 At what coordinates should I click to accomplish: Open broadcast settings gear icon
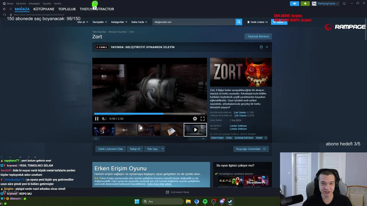click(x=261, y=47)
